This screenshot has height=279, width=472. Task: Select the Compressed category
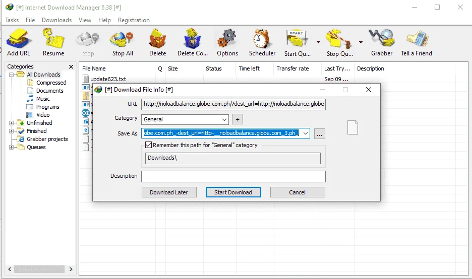coord(51,83)
